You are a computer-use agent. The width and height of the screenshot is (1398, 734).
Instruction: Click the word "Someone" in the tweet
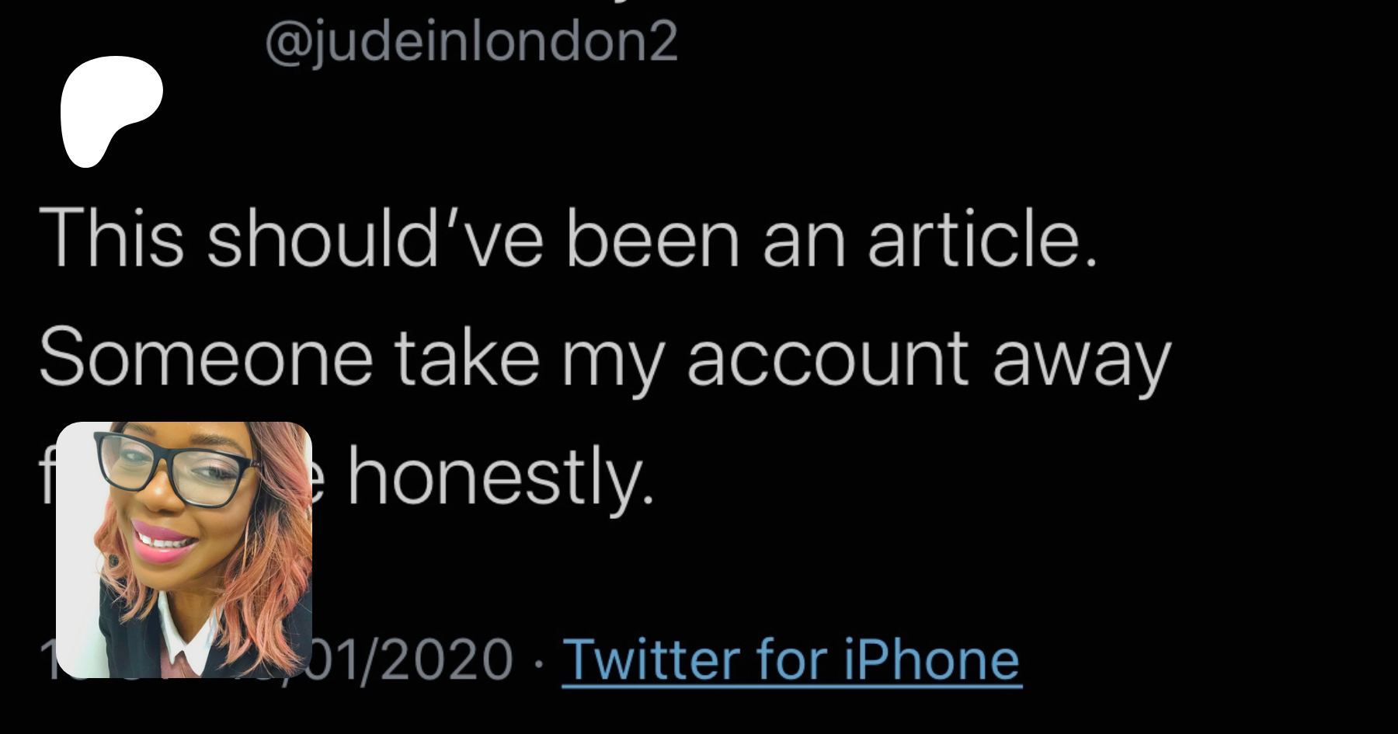(206, 358)
